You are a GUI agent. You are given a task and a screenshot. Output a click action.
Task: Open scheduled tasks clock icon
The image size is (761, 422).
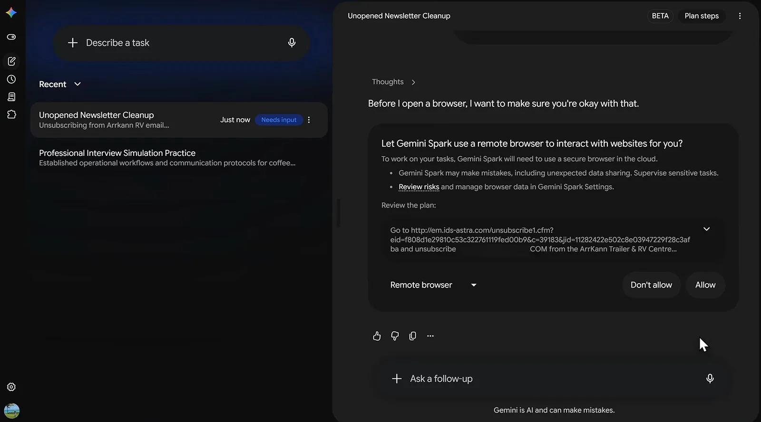point(11,79)
